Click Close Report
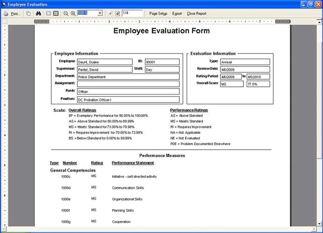Viewport: 323px width, 233px height. (197, 14)
